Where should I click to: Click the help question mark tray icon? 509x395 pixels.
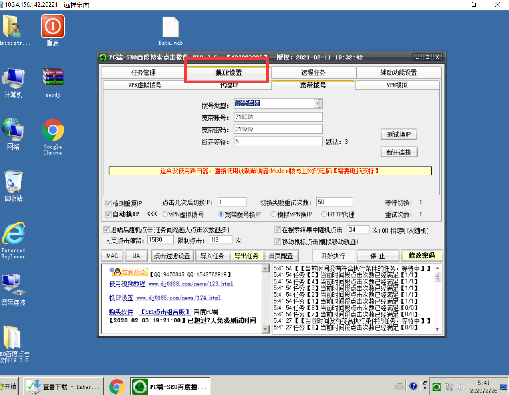coord(413,386)
